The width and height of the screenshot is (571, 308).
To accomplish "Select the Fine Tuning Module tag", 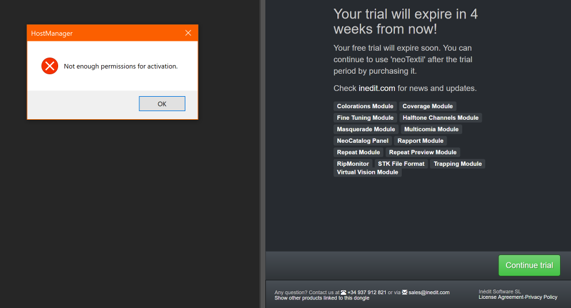I will point(366,117).
